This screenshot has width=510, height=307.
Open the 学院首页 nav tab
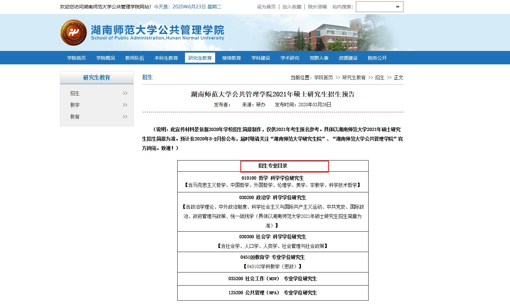76,58
